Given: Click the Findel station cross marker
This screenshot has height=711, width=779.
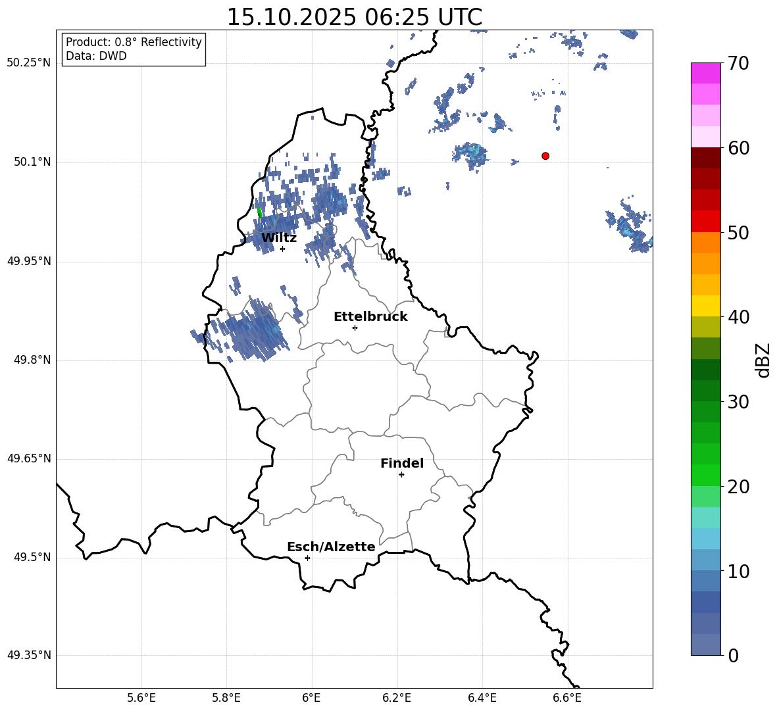Looking at the screenshot, I should click(401, 475).
